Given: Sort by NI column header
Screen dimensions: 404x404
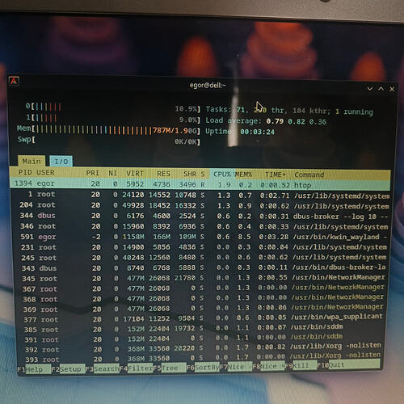Looking at the screenshot, I should click(x=112, y=173).
